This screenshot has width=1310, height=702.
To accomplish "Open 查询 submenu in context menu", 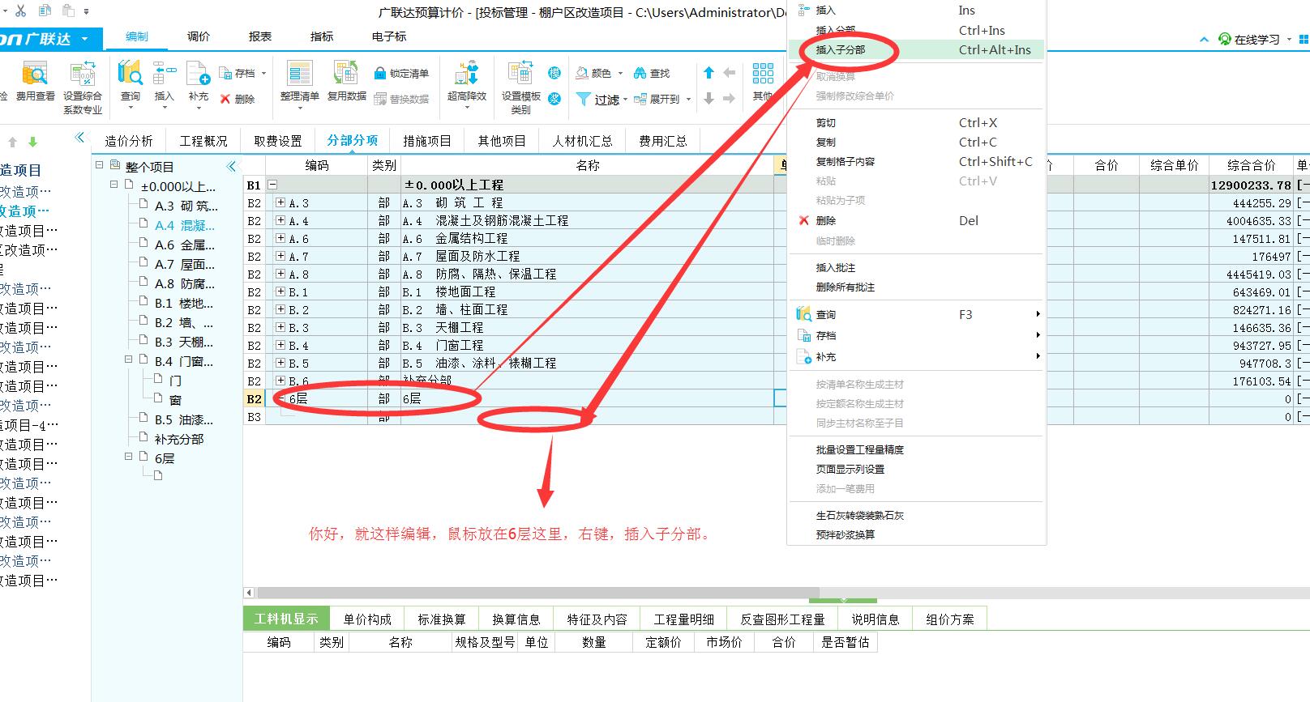I will 916,315.
